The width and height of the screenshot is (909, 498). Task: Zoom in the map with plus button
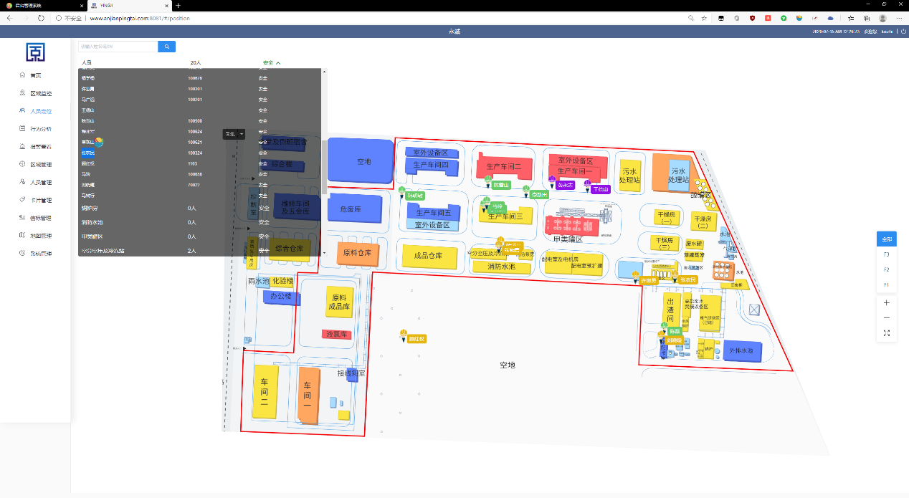click(x=887, y=302)
